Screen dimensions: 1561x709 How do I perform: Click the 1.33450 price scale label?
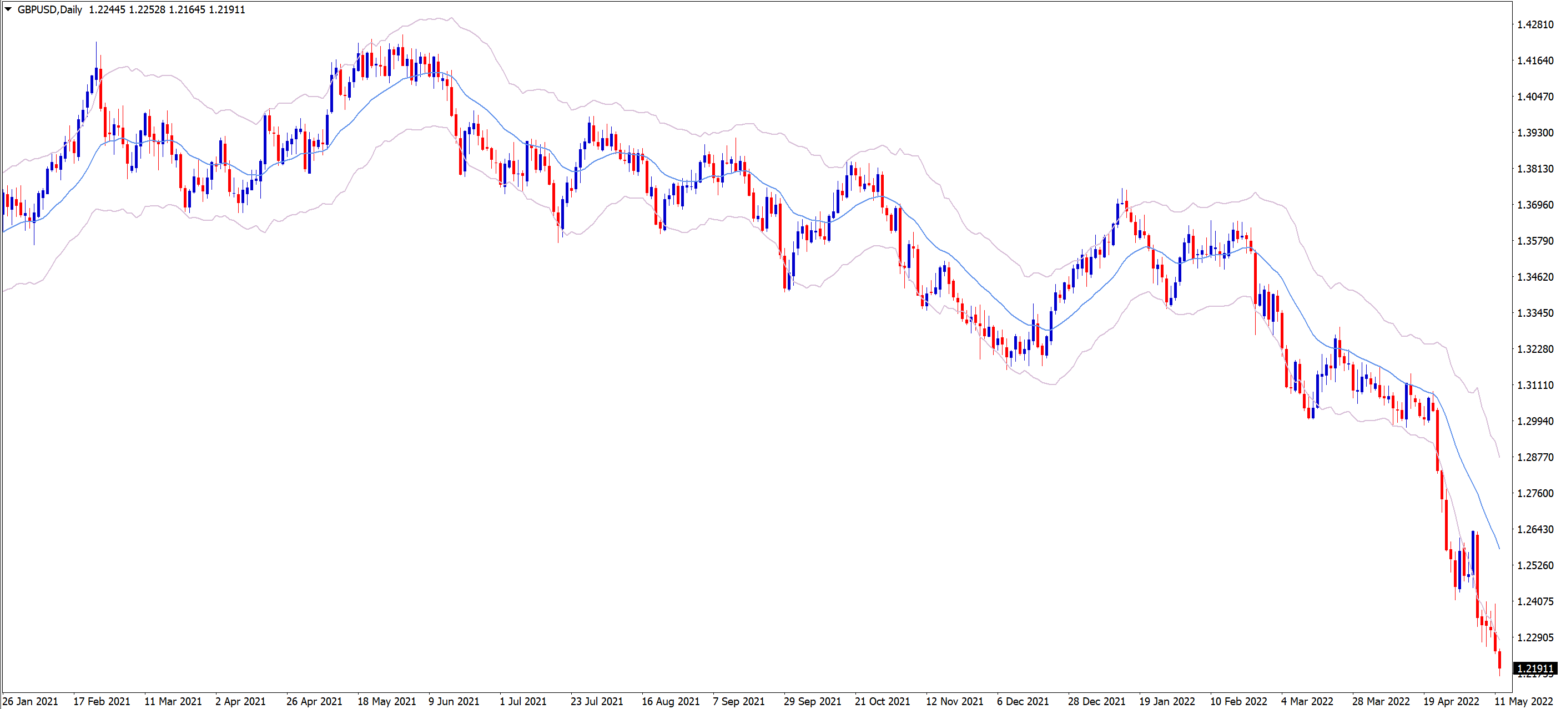tap(1535, 313)
